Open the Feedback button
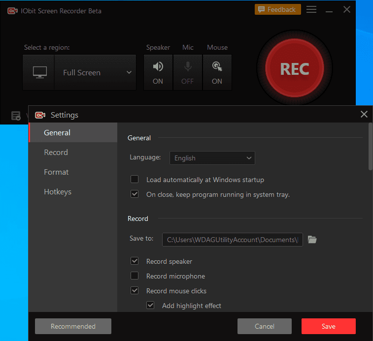 pos(277,9)
